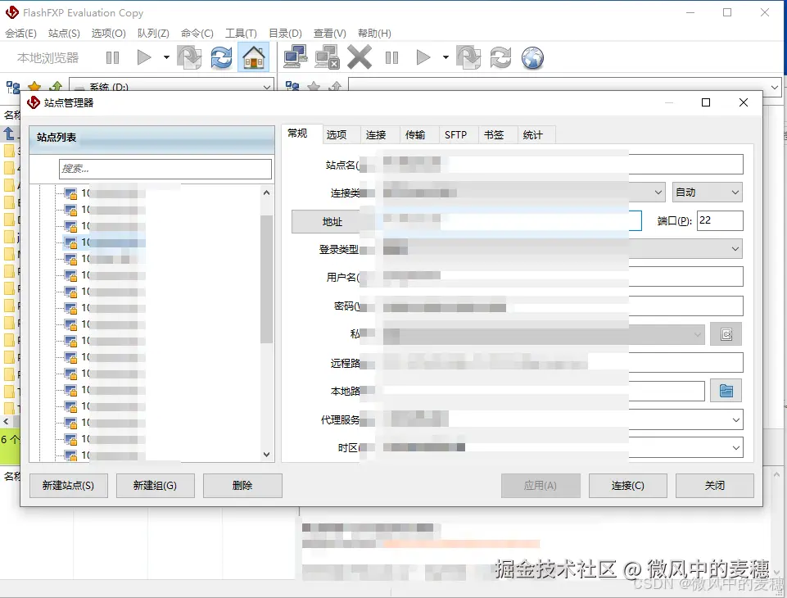Click the 端口 port field
Image resolution: width=787 pixels, height=598 pixels.
pos(720,220)
